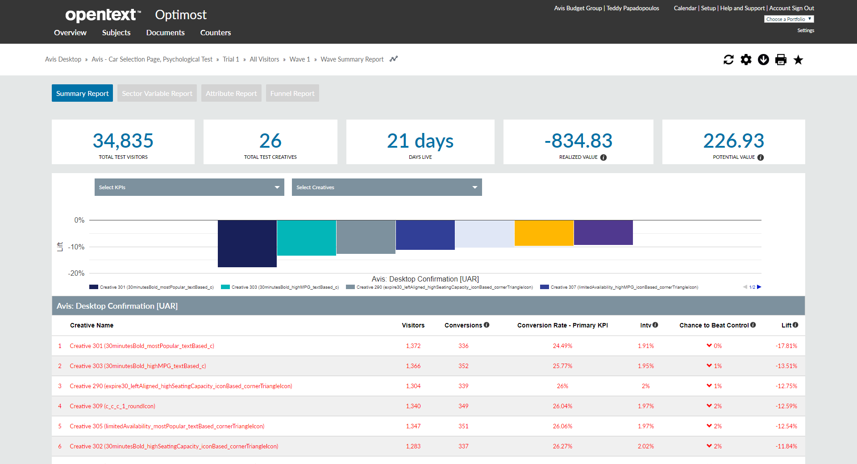This screenshot has height=464, width=857.
Task: Open the report settings gear
Action: (746, 59)
